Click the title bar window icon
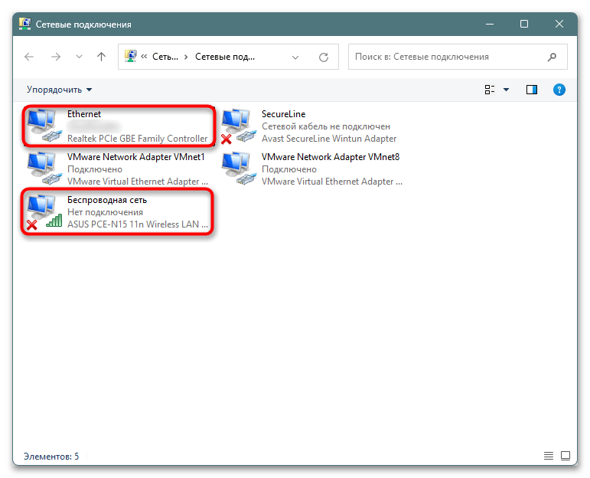This screenshot has width=590, height=478. pos(24,24)
